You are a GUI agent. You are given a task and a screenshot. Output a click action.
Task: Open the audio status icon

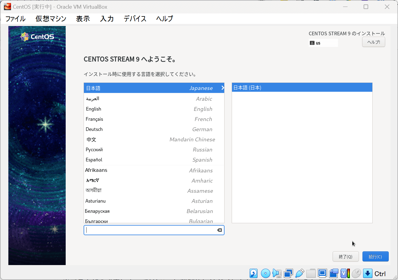tap(277, 273)
